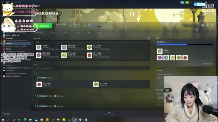The image size is (218, 122).
Task: Select Kalimba in the library list
Action: pos(8,49)
